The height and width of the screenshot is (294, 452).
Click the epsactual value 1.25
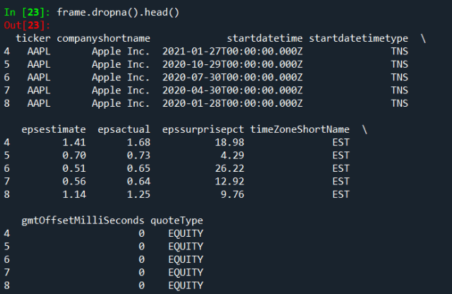coord(138,194)
